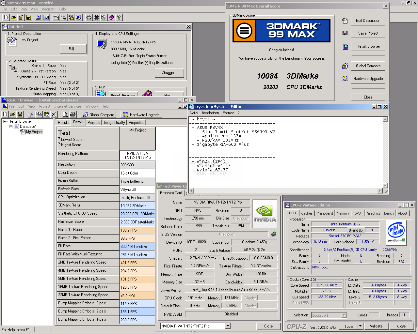Open the Format menu in the text editor
This screenshot has width=418, height=334.
(x=228, y=113)
